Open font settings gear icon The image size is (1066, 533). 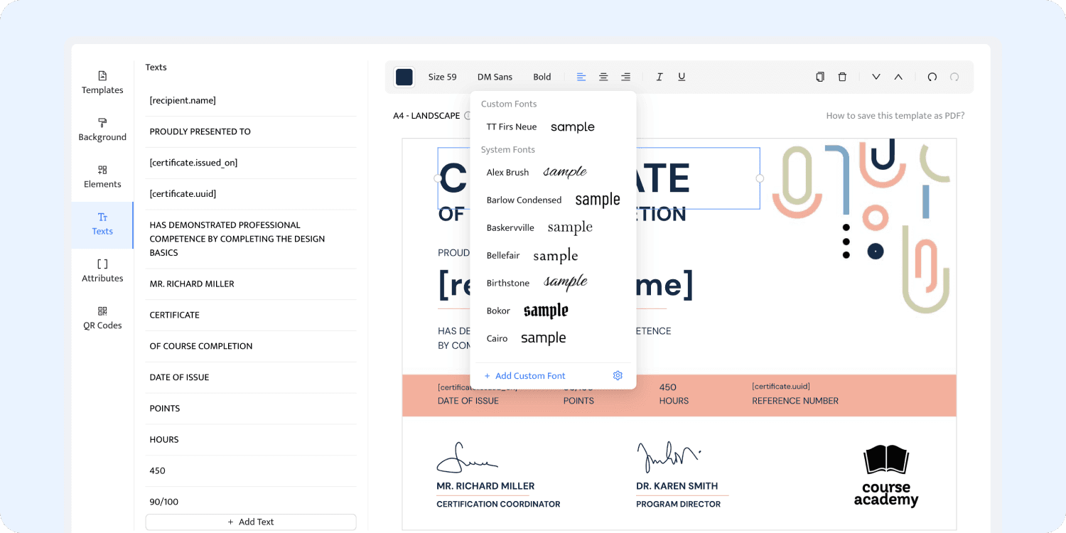click(618, 375)
